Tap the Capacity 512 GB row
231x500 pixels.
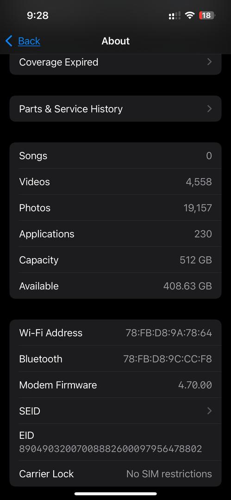pyautogui.click(x=116, y=260)
